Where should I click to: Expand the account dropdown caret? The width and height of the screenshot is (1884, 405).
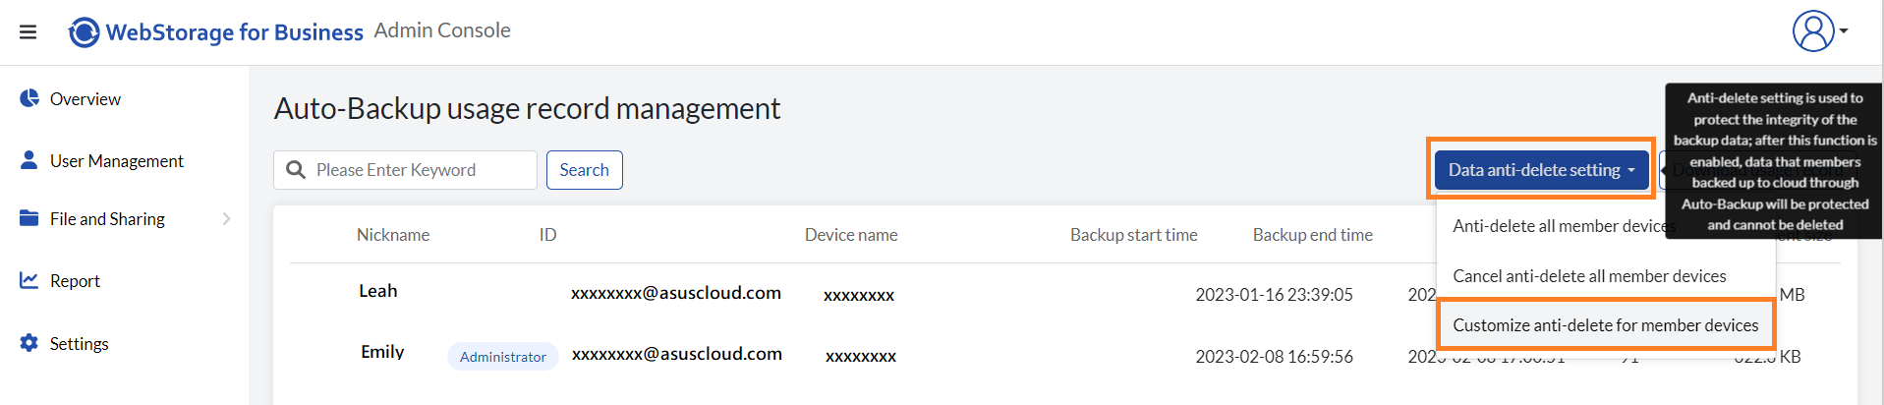(1844, 31)
